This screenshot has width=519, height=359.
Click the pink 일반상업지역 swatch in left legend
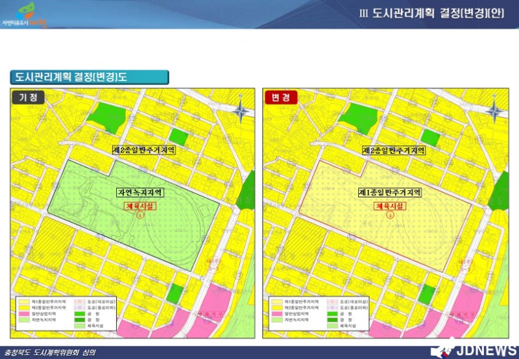23,313
